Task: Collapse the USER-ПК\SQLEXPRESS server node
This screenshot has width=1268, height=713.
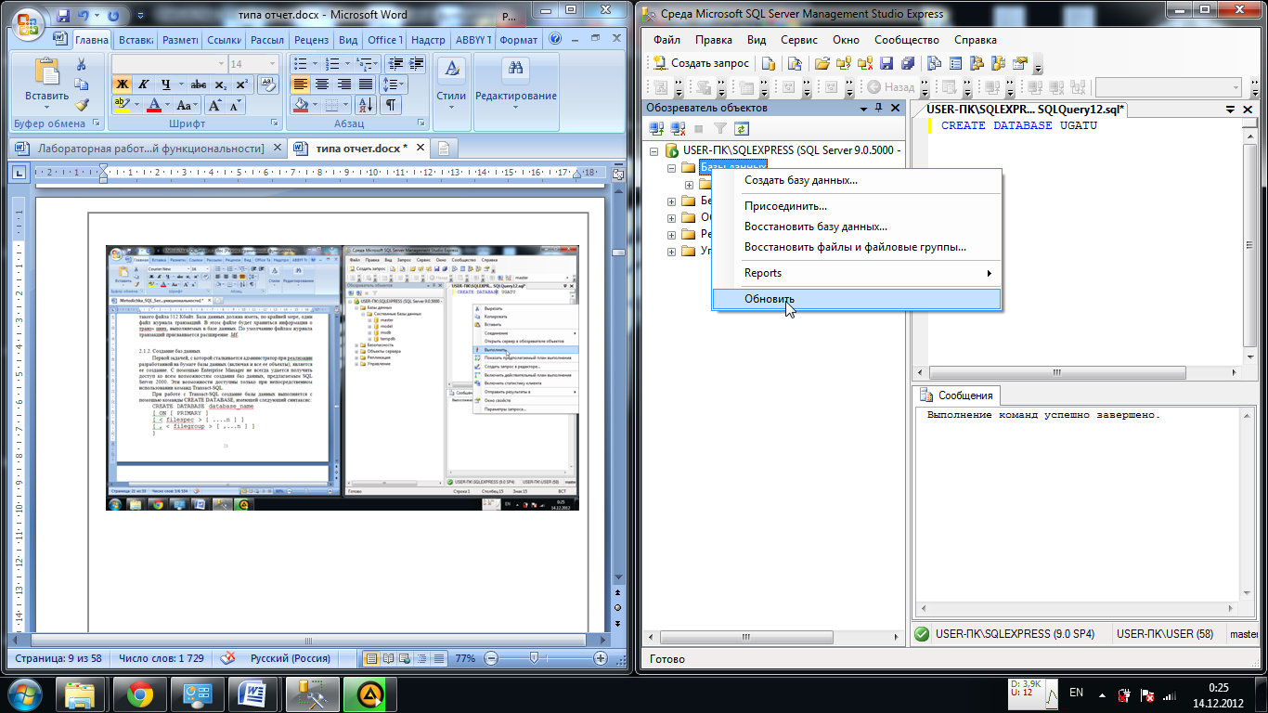Action: (x=653, y=150)
